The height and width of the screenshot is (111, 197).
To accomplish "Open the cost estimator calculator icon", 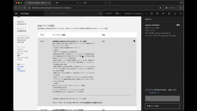I will point(169,14).
